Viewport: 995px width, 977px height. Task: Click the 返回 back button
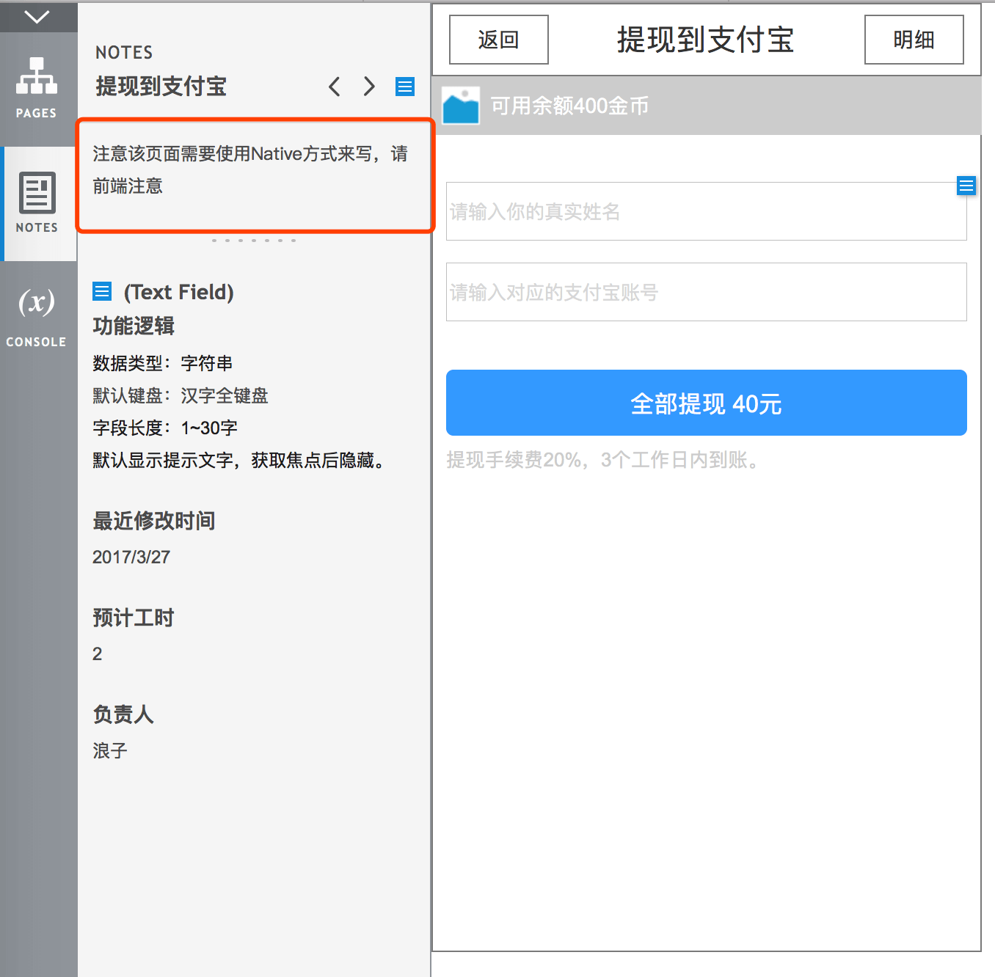[x=499, y=40]
